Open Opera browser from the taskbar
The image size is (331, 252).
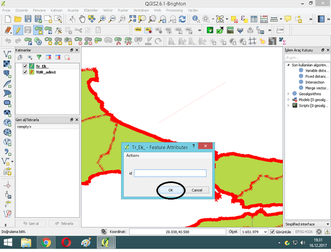pyautogui.click(x=66, y=242)
